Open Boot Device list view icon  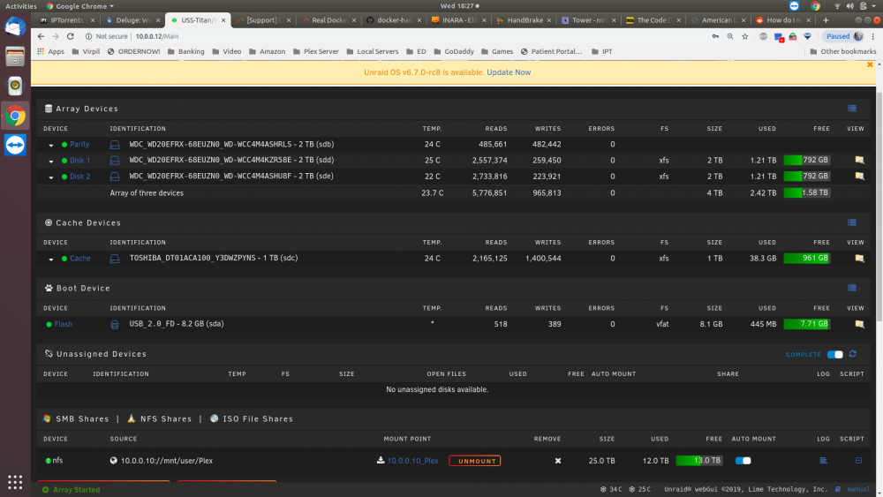(852, 288)
